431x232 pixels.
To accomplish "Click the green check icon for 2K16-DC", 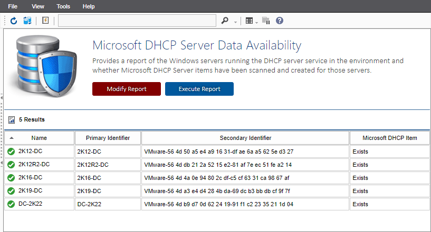I will 11,178.
